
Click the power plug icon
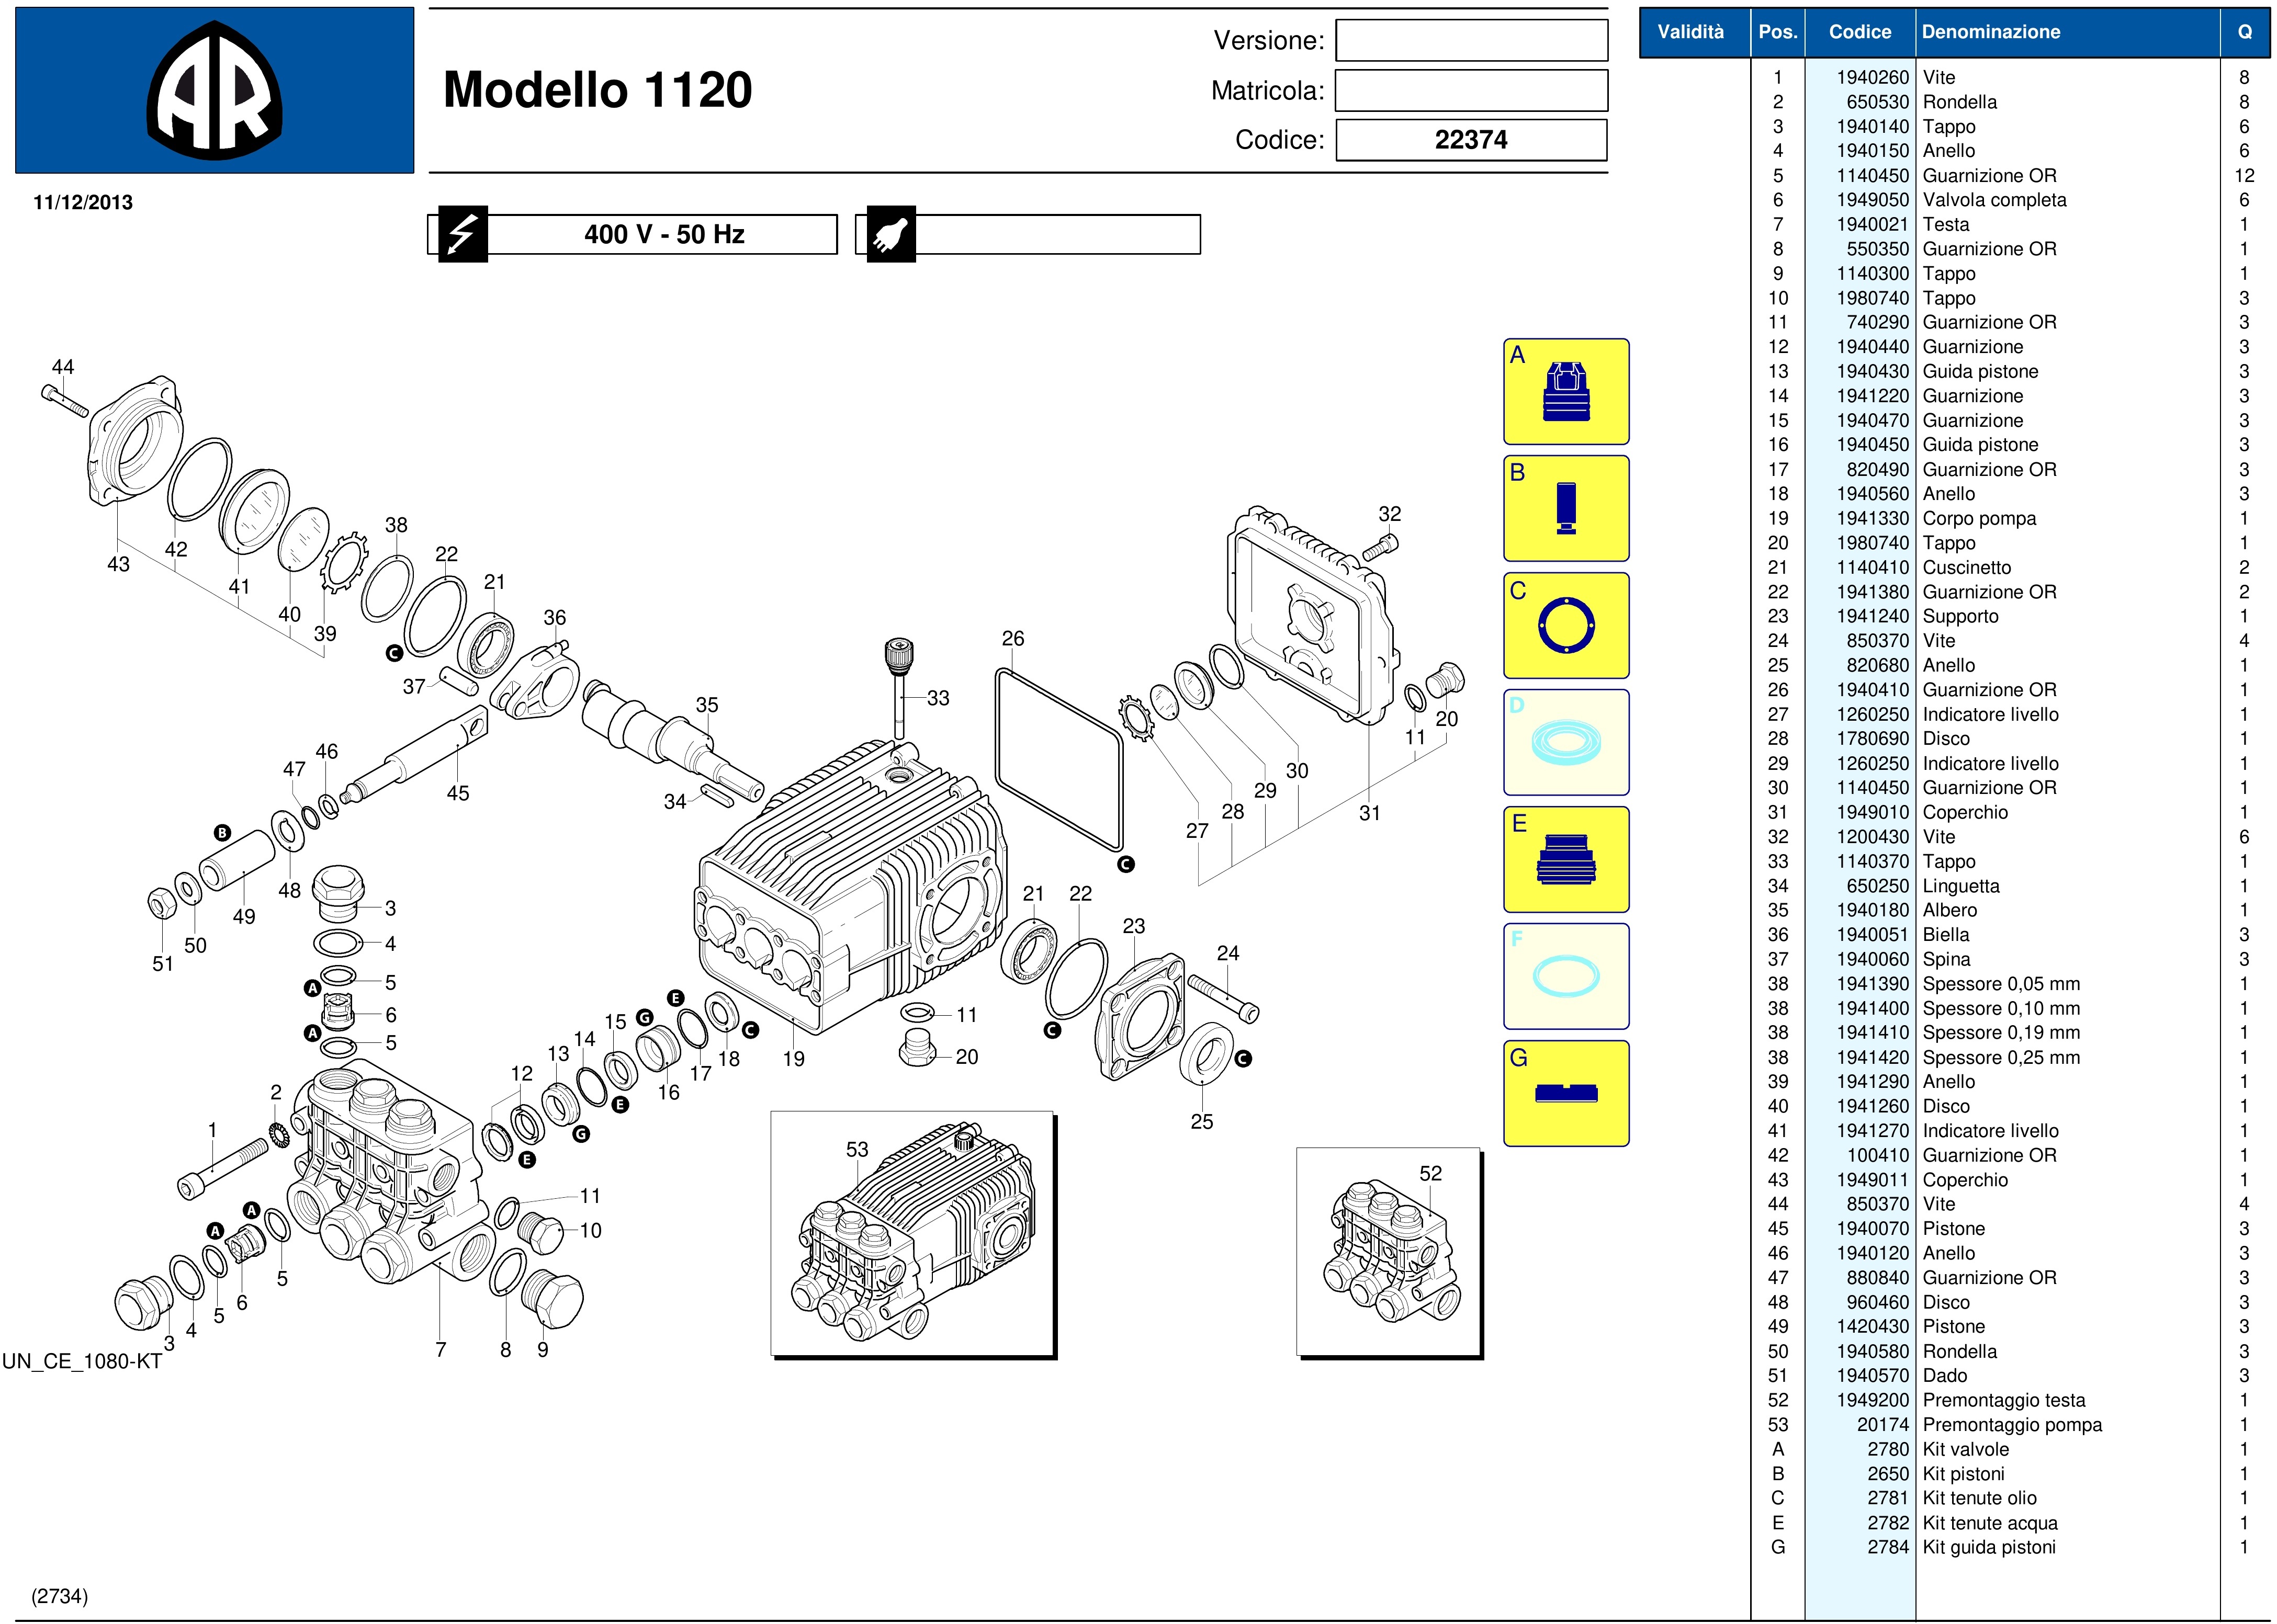click(890, 235)
